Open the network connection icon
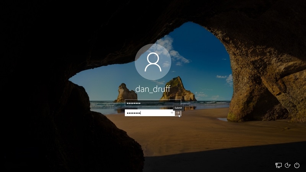306x172 pixels. (278, 165)
